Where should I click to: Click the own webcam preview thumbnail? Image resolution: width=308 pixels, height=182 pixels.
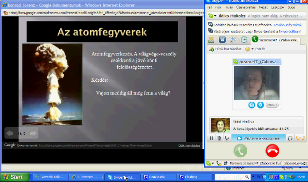click(x=220, y=125)
